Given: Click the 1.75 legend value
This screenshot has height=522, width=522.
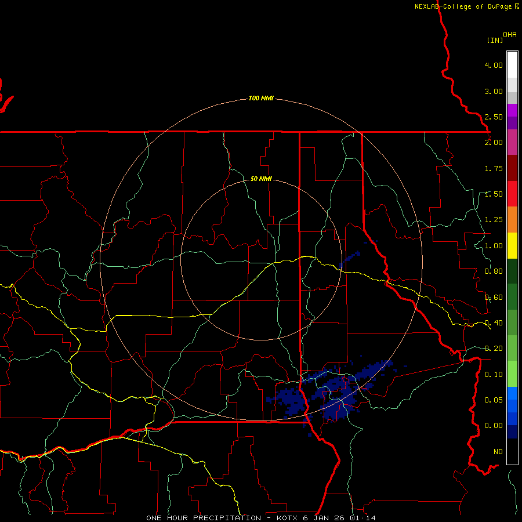Looking at the screenshot, I should [494, 168].
